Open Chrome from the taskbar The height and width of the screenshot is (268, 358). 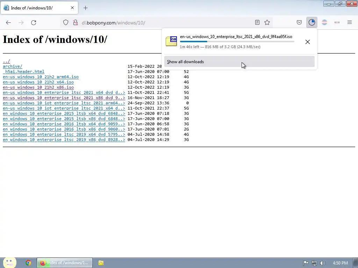(x=28, y=263)
